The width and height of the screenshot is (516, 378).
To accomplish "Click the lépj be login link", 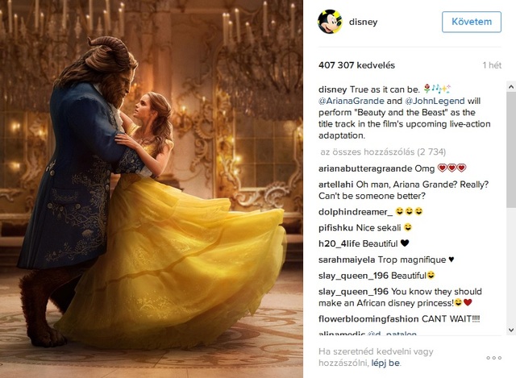I will (385, 363).
